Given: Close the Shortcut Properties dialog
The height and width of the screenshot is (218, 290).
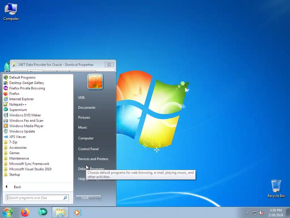Looking at the screenshot, I should [109, 64].
